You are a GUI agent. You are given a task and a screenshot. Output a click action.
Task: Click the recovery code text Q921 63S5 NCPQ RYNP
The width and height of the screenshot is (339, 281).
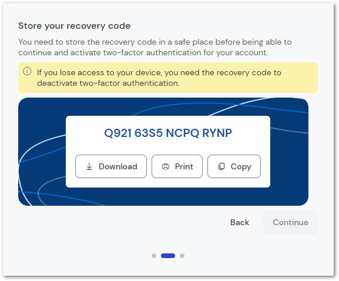coord(168,133)
